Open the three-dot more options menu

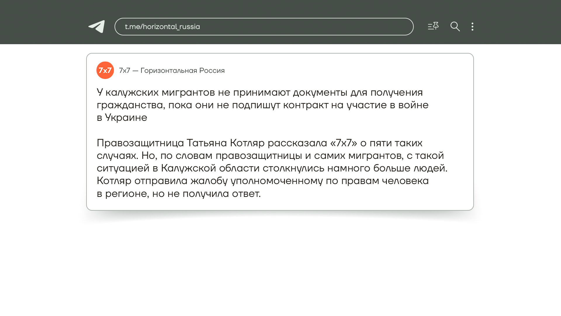coord(472,27)
